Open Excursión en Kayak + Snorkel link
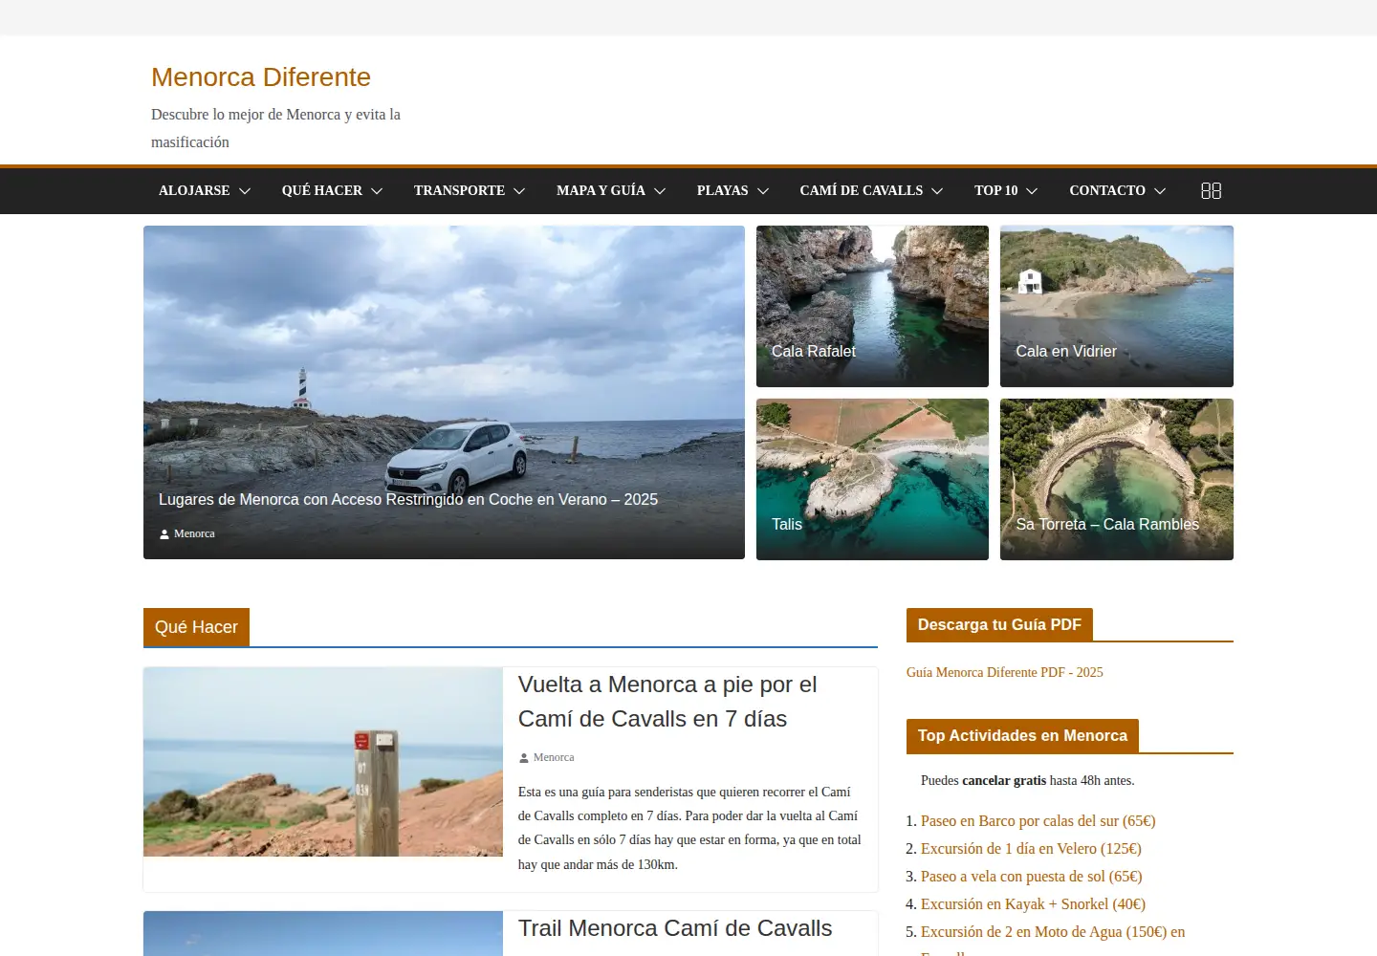This screenshot has height=956, width=1377. click(x=1033, y=903)
